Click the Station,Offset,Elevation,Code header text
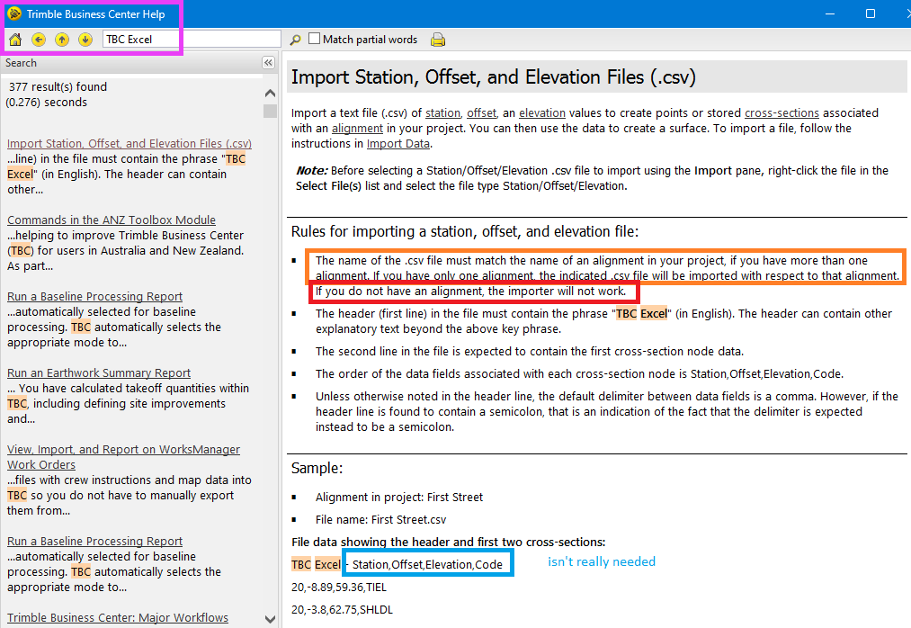Viewport: 911px width, 628px height. pyautogui.click(x=427, y=565)
